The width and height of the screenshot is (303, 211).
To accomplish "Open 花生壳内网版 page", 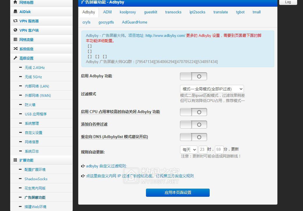I will 41,188.
